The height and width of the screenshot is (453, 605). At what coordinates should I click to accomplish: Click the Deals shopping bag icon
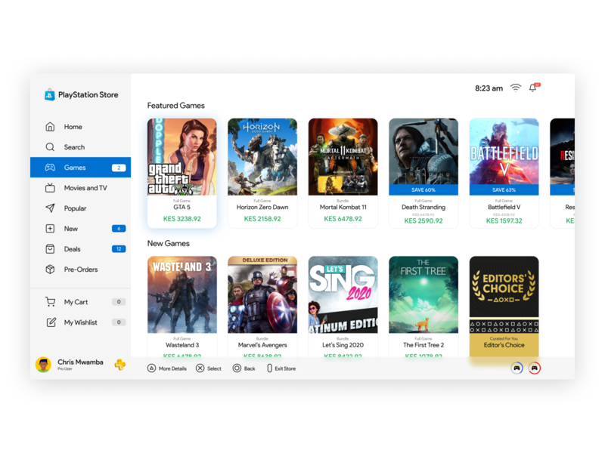[x=50, y=249]
